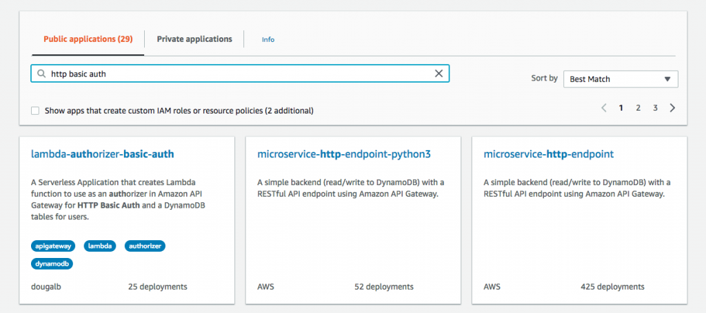Open microservice-http-endpoint-python3 application

343,154
